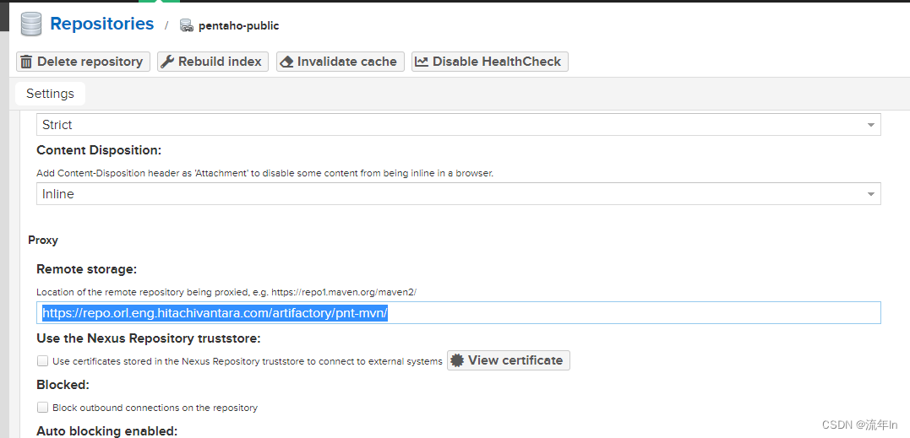Click the Content Disposition heading

(x=99, y=150)
